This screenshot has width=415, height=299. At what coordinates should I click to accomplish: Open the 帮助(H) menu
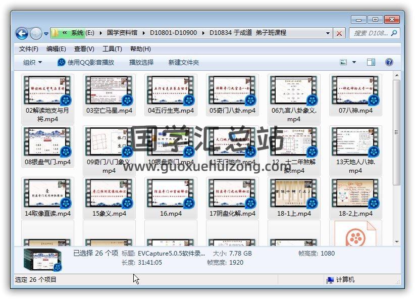pos(140,49)
